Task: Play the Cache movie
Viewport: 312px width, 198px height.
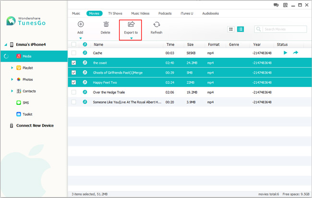Action: [x=285, y=53]
